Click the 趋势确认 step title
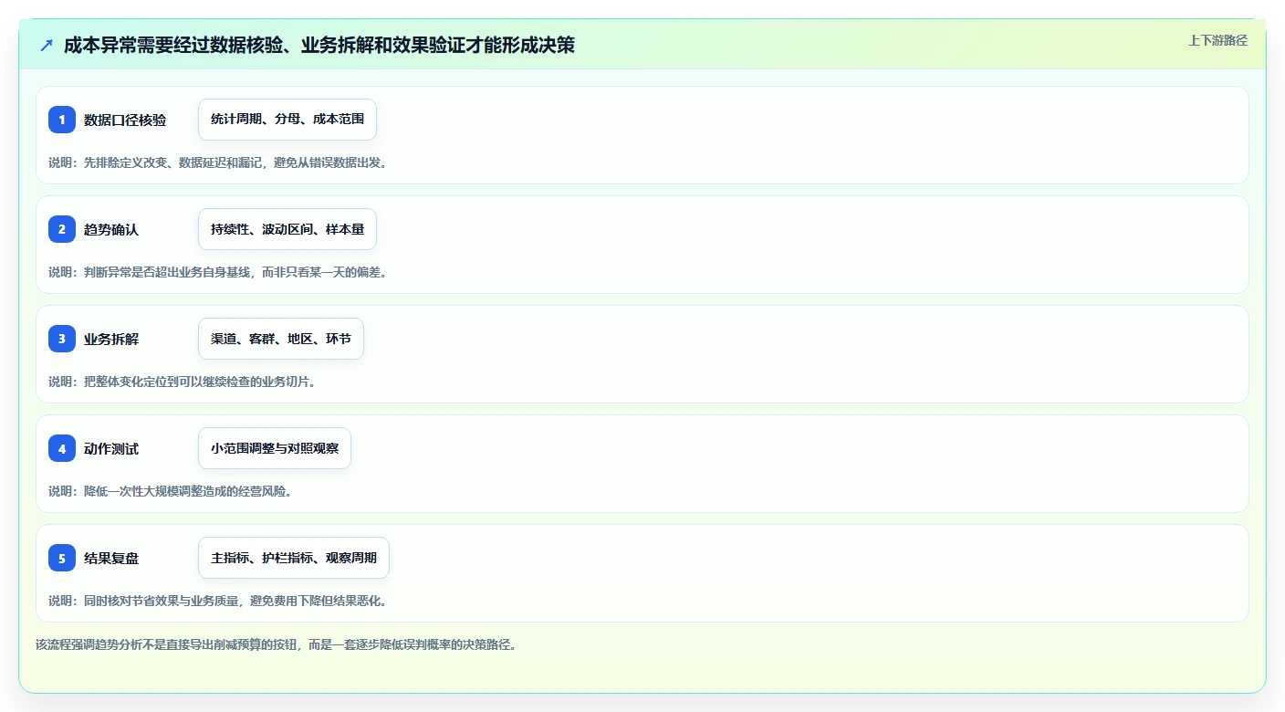This screenshot has height=712, width=1285. (x=111, y=229)
